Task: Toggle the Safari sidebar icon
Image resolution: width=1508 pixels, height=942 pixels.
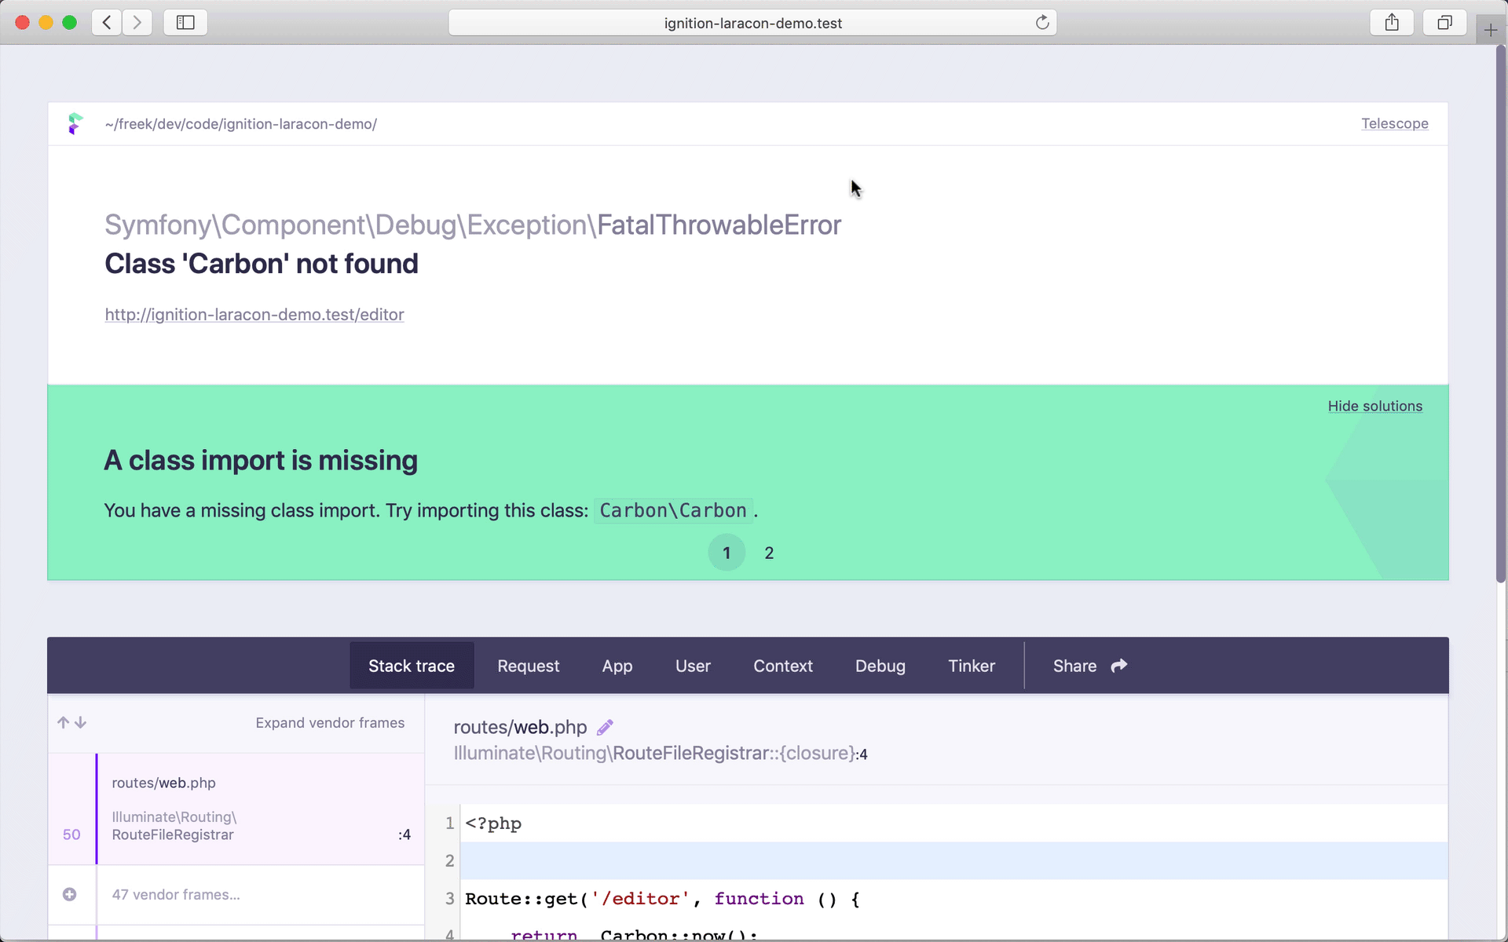Action: [x=185, y=23]
